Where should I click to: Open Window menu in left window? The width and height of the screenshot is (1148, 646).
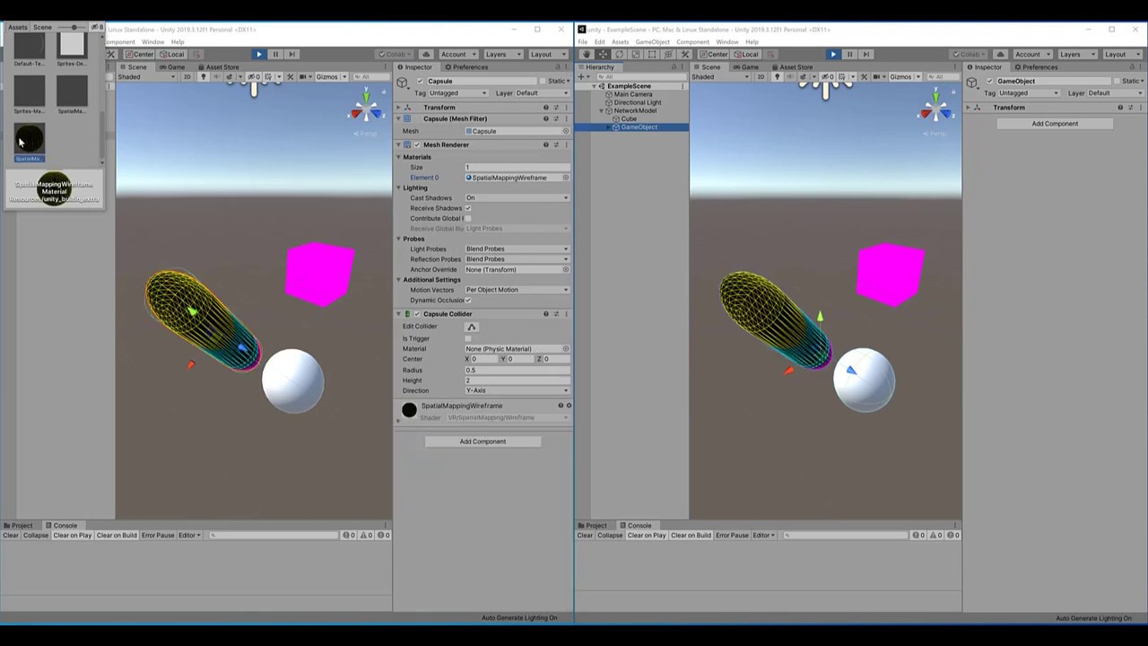[x=152, y=42]
